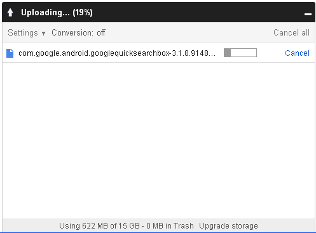Click the Using 622 MB of 15 GB text

(x=99, y=226)
